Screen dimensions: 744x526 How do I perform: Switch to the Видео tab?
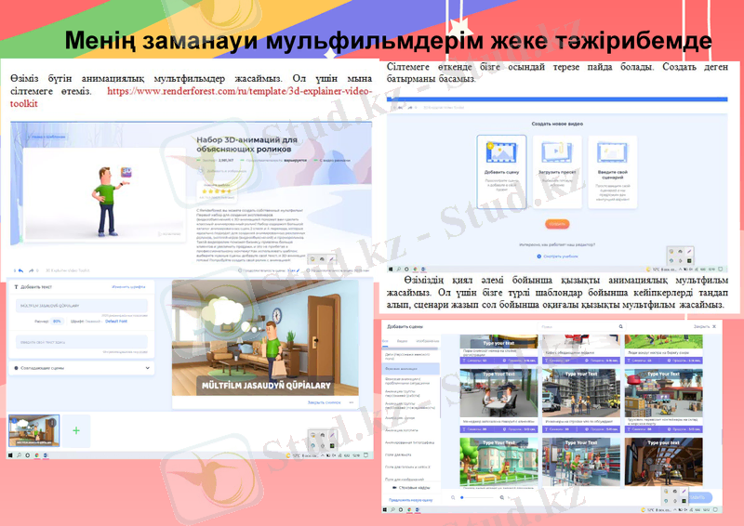[x=402, y=341]
